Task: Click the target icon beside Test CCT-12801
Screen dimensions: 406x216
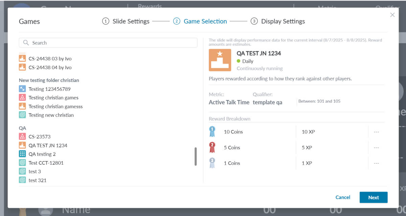Action: coord(22,163)
